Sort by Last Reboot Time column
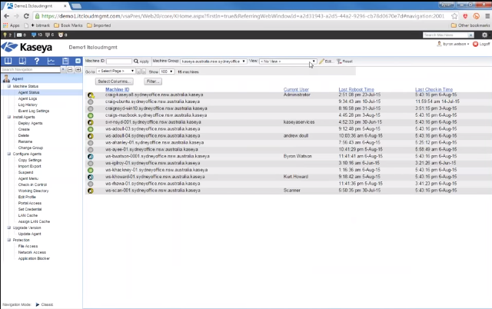This screenshot has height=309, width=492. coord(356,89)
